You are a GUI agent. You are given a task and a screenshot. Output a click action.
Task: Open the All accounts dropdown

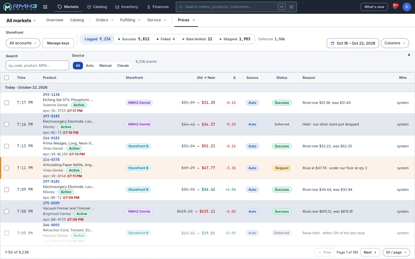click(x=23, y=43)
